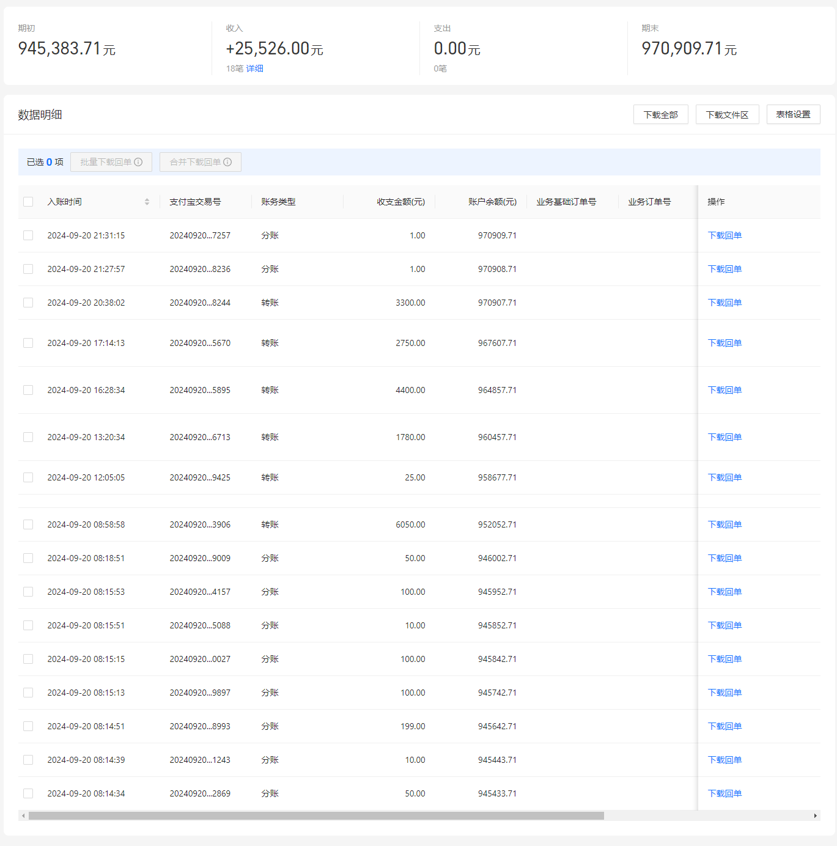Viewport: 837px width, 846px height.
Task: Check the row dated 2024-09-20 08:15:53
Action: click(x=28, y=592)
